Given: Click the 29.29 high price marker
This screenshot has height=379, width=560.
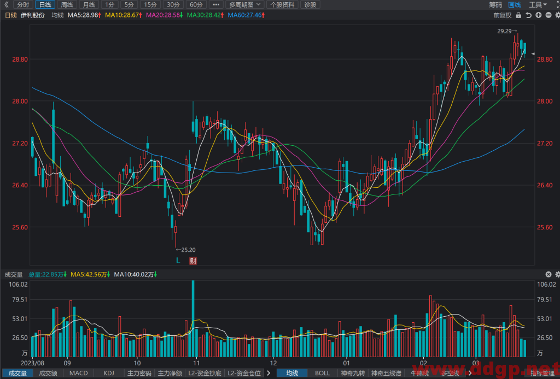Looking at the screenshot, I should pyautogui.click(x=507, y=31).
